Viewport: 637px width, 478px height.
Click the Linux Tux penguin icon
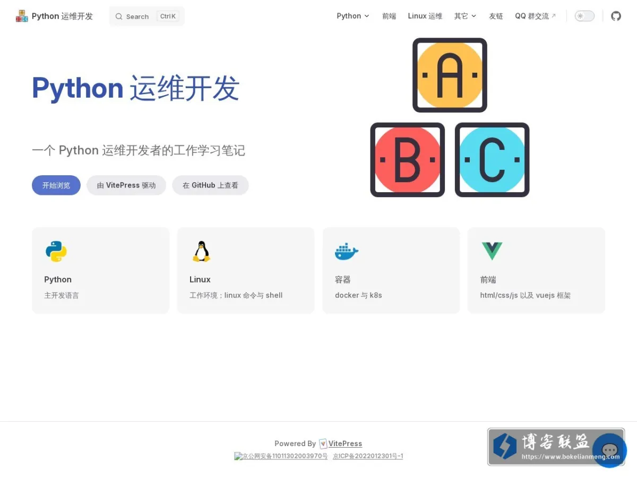pyautogui.click(x=201, y=251)
